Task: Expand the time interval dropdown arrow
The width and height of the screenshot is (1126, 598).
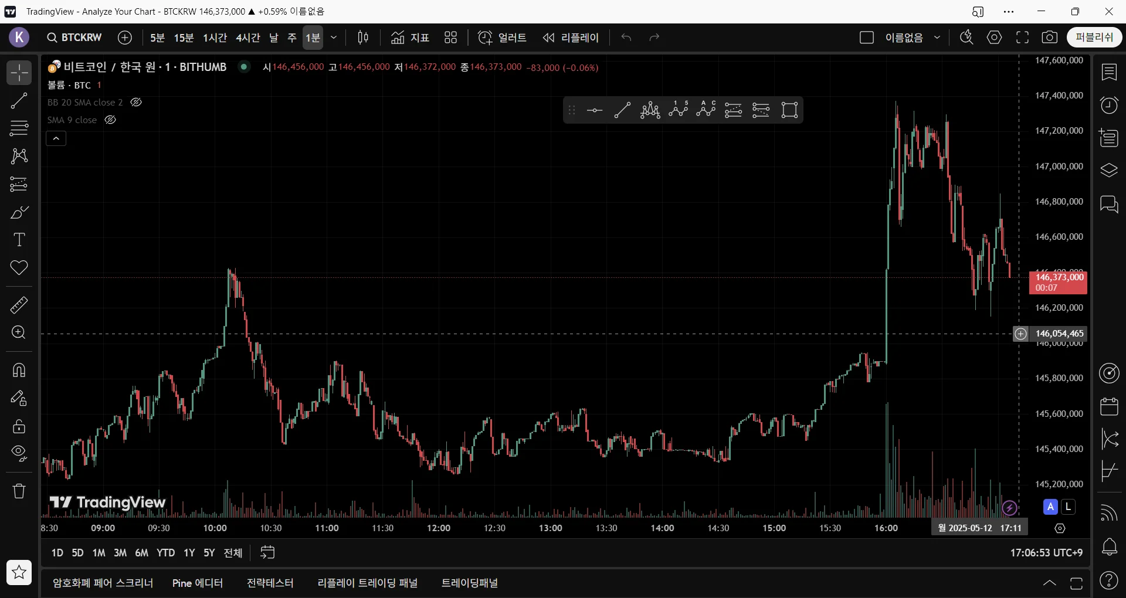Action: point(334,38)
